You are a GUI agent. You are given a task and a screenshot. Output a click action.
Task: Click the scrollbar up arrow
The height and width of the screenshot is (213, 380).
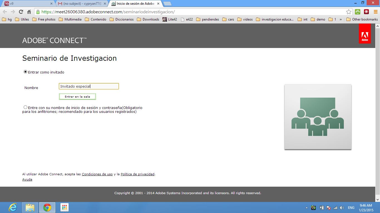click(377, 26)
